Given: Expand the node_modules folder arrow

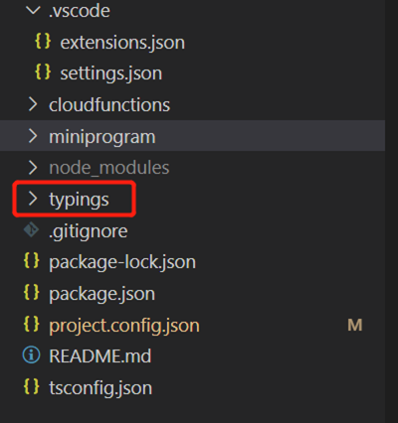Looking at the screenshot, I should (33, 168).
